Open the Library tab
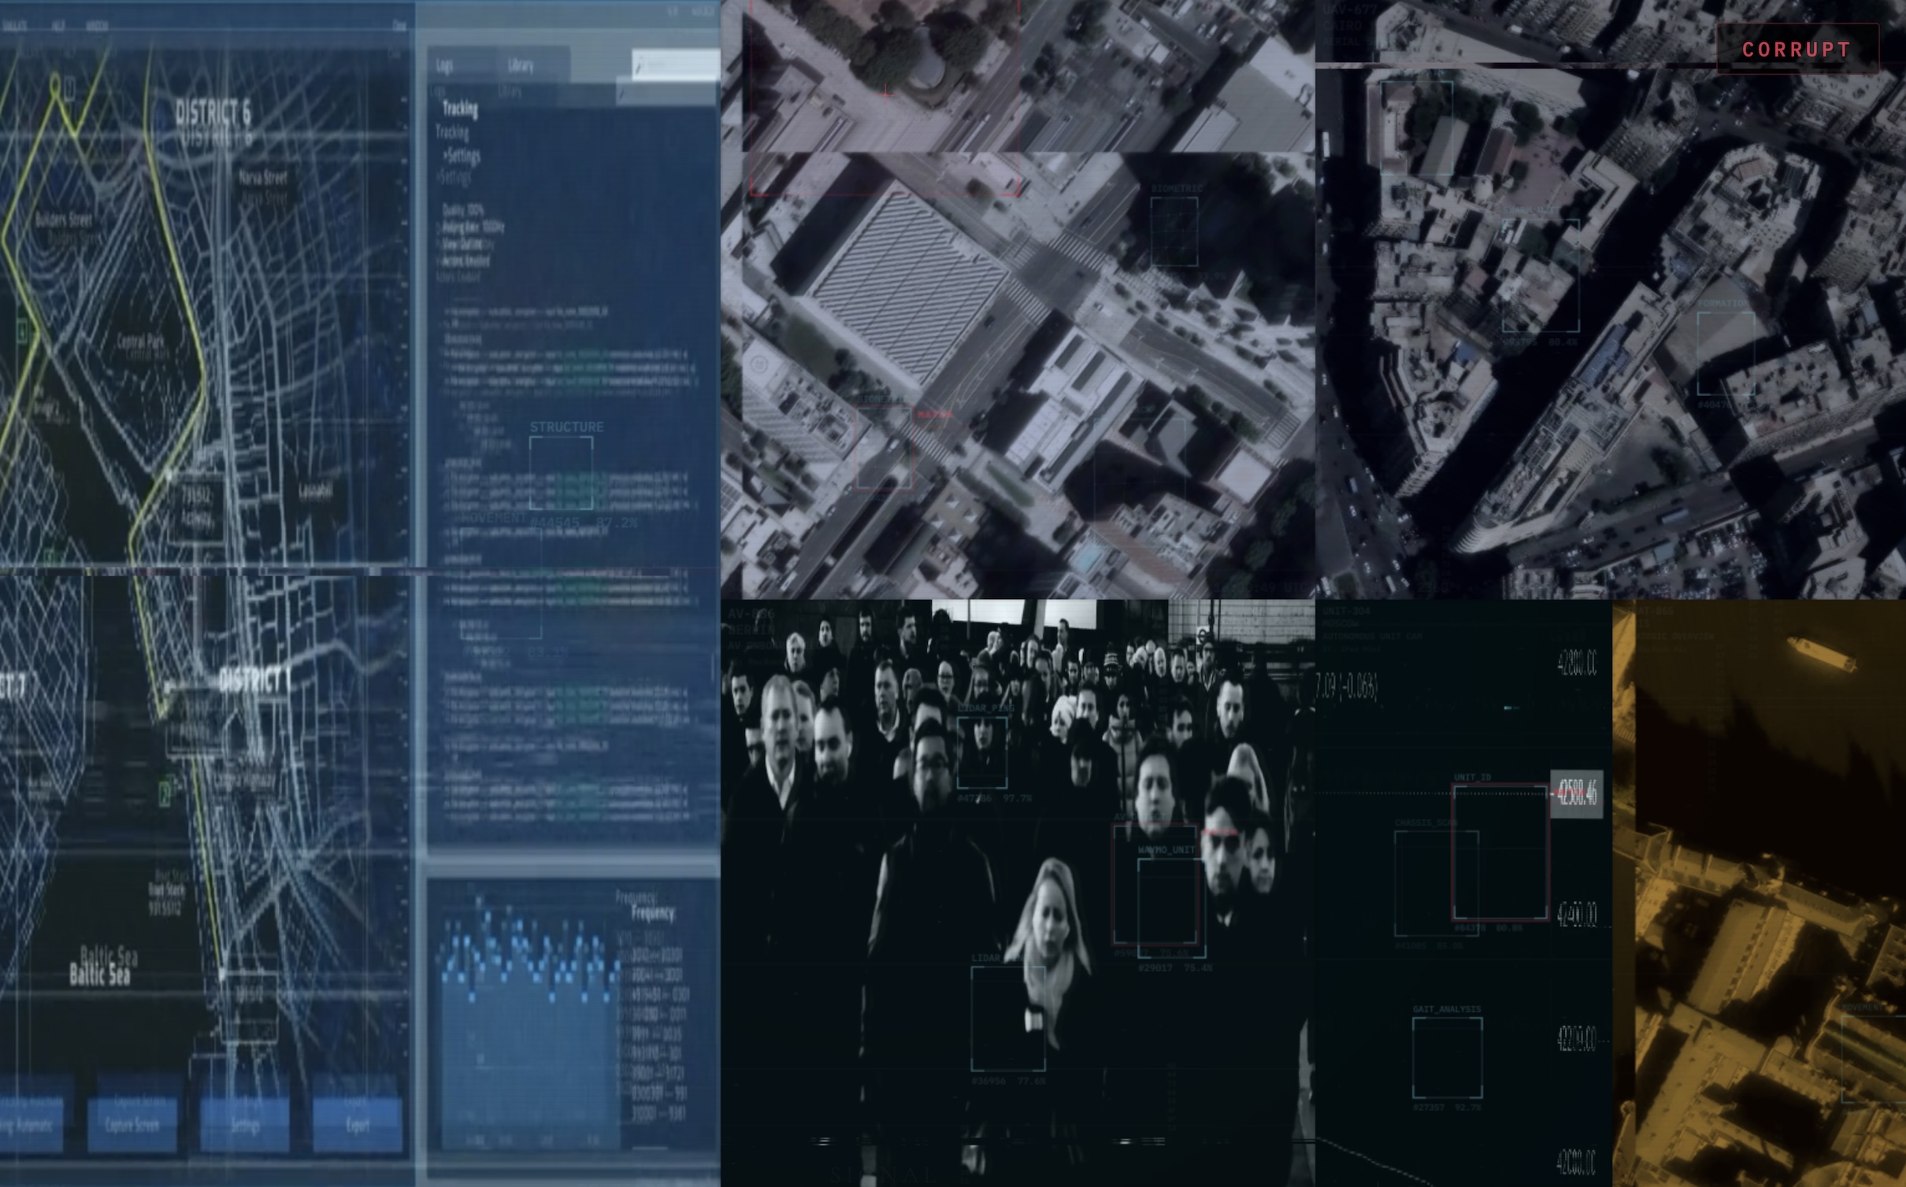This screenshot has height=1187, width=1906. click(x=521, y=65)
